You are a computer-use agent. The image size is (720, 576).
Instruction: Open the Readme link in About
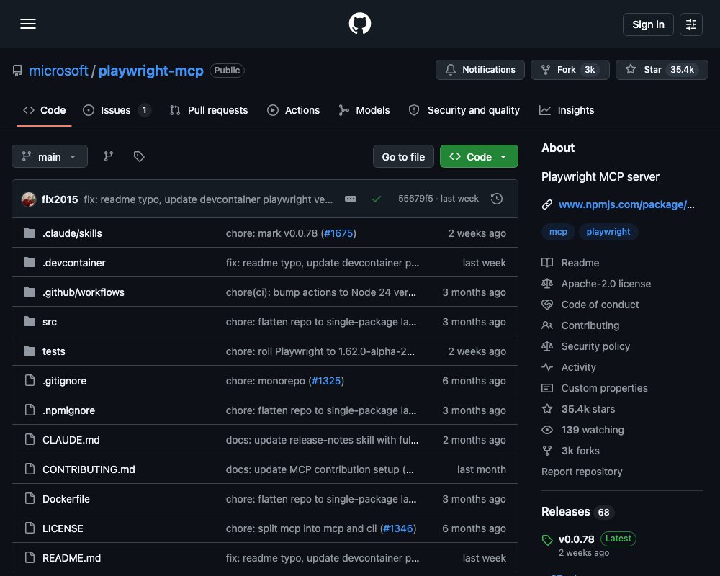580,263
